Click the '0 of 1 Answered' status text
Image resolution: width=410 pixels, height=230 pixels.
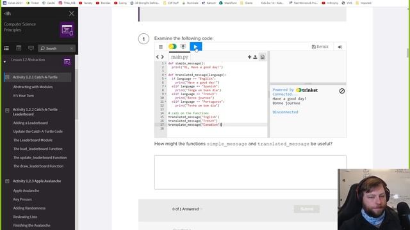(185, 209)
